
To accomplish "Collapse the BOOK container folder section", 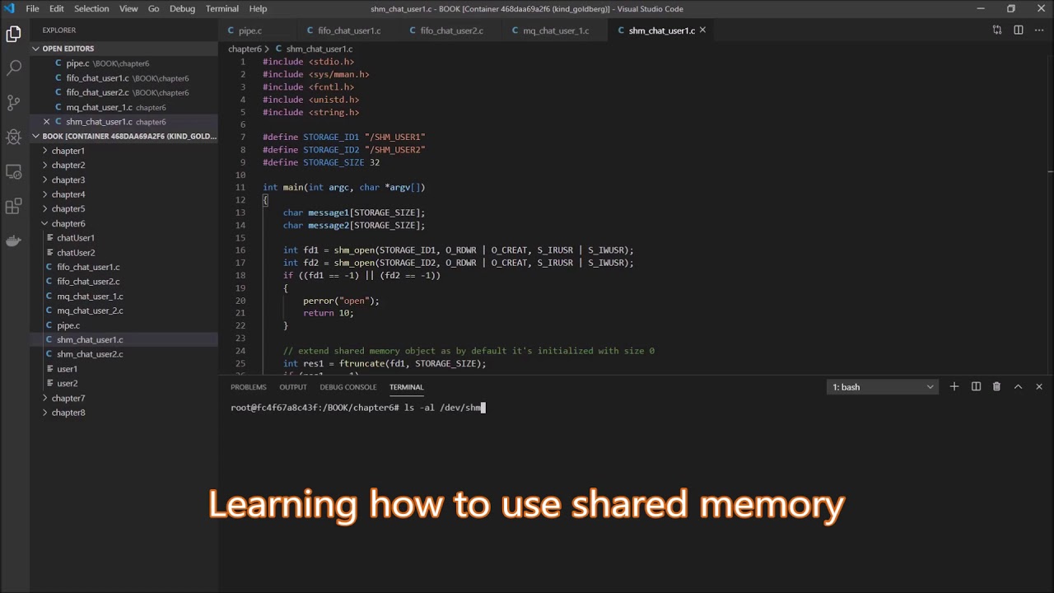I will [124, 136].
